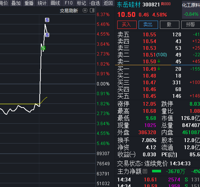200x187 pixels.
Task: Open the 主力净额 detail list icon
Action: click(x=145, y=171)
